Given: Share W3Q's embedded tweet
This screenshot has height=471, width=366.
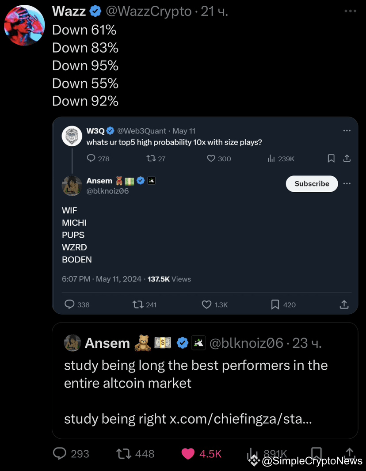Looking at the screenshot, I should (347, 159).
